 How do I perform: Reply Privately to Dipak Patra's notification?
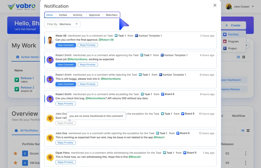coord(65,162)
